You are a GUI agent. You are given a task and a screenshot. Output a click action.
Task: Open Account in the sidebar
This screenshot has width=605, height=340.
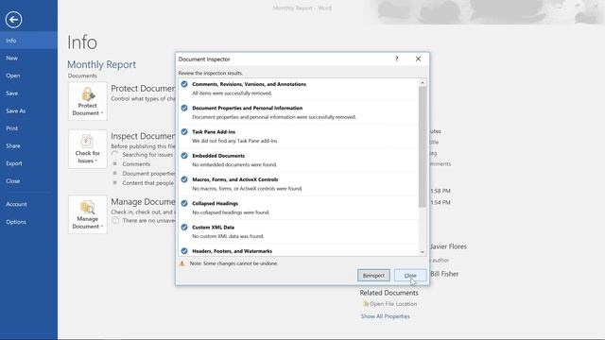click(x=28, y=204)
